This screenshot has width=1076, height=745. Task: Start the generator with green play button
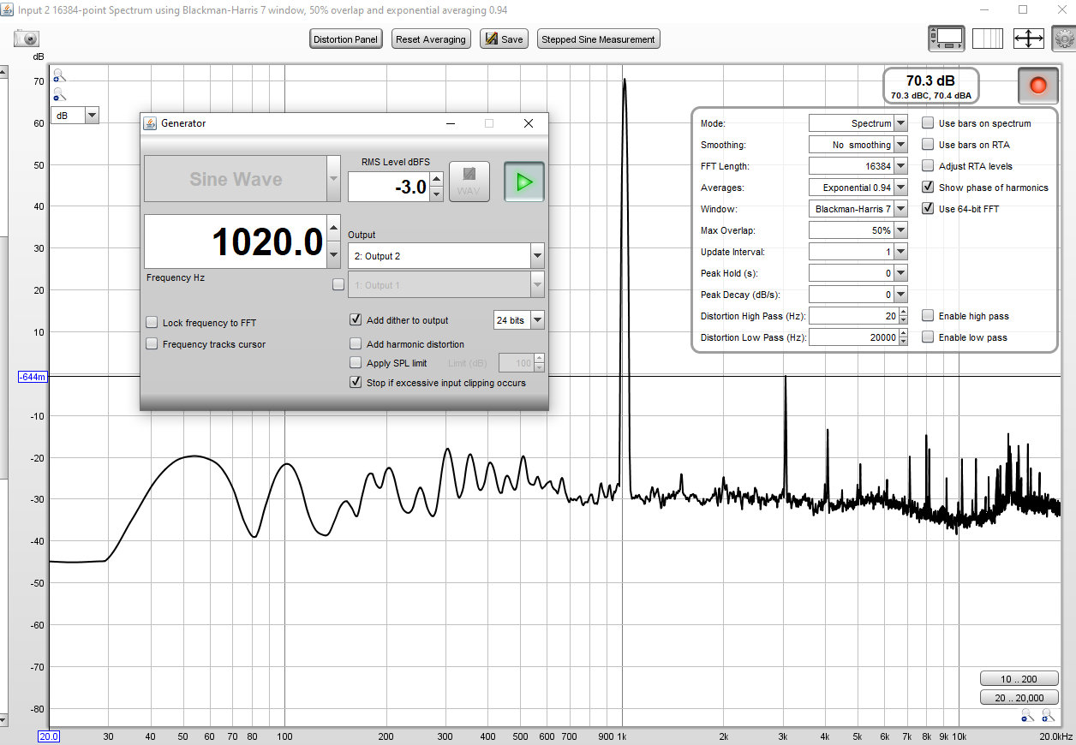524,182
